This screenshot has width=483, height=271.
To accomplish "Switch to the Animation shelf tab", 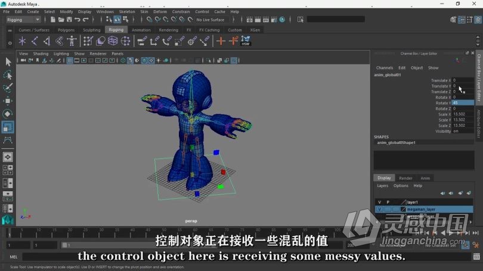I will pyautogui.click(x=141, y=30).
